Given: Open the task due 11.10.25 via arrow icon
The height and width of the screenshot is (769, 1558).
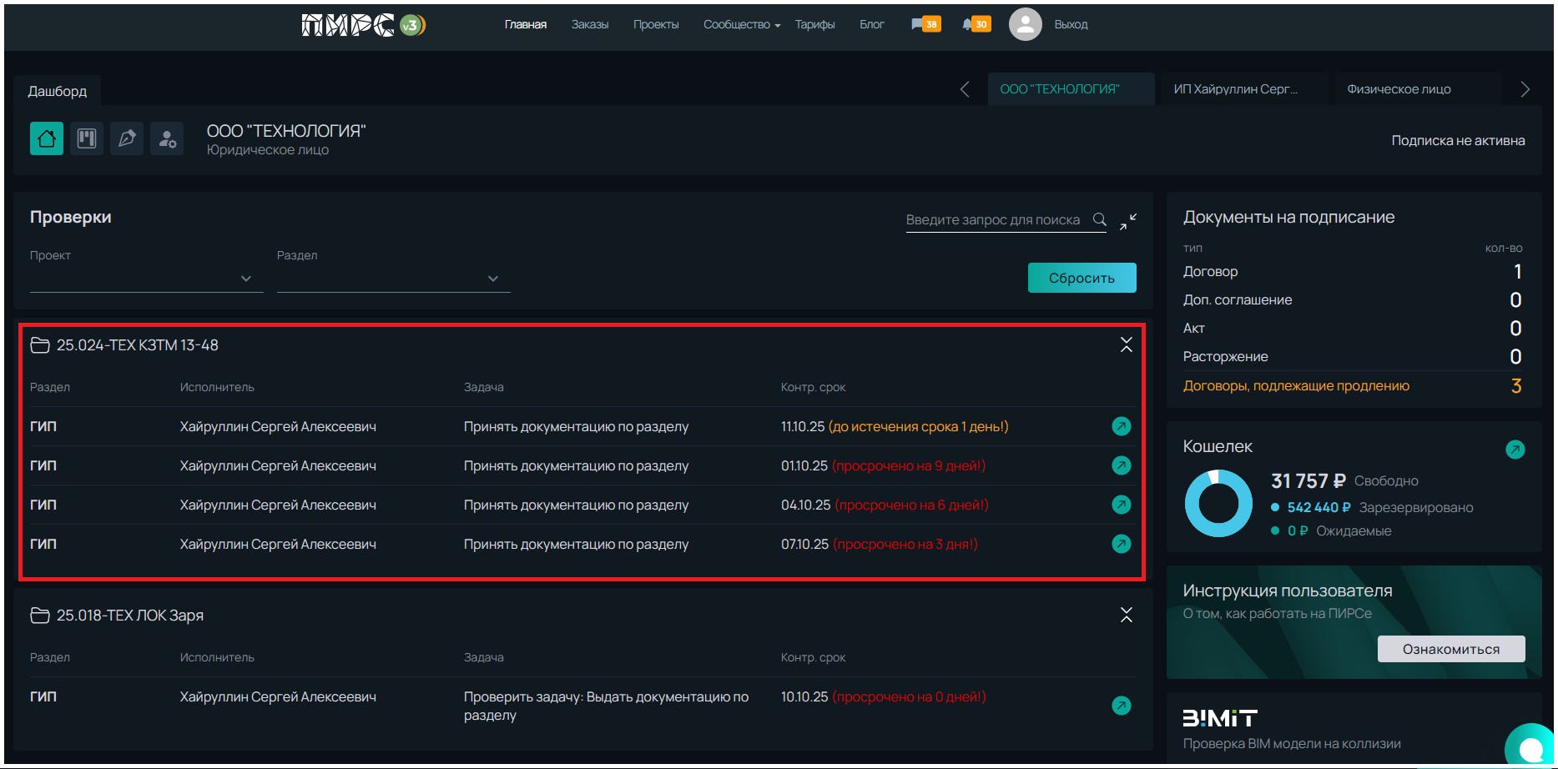Looking at the screenshot, I should pyautogui.click(x=1122, y=426).
